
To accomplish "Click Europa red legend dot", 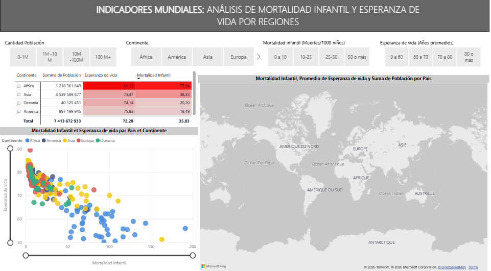I will pos(79,140).
